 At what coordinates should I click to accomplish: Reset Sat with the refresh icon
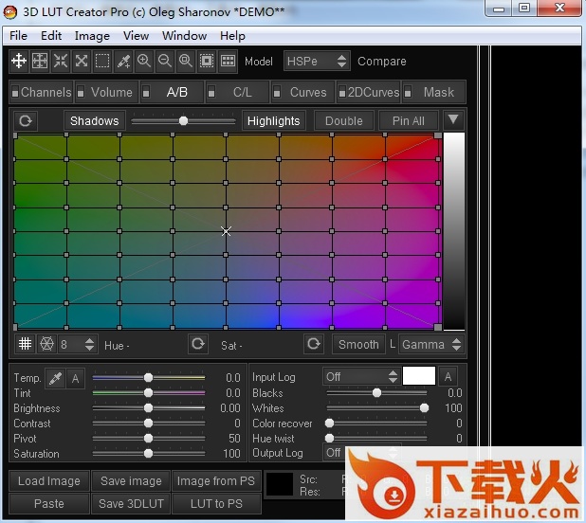pos(314,344)
